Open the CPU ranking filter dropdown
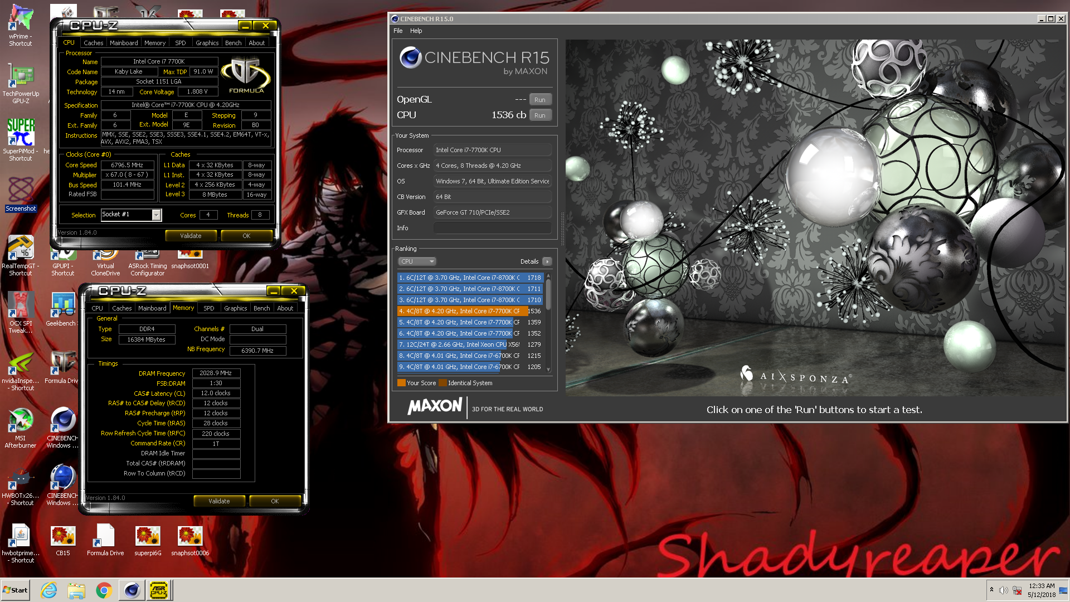Image resolution: width=1070 pixels, height=602 pixels. pos(417,261)
